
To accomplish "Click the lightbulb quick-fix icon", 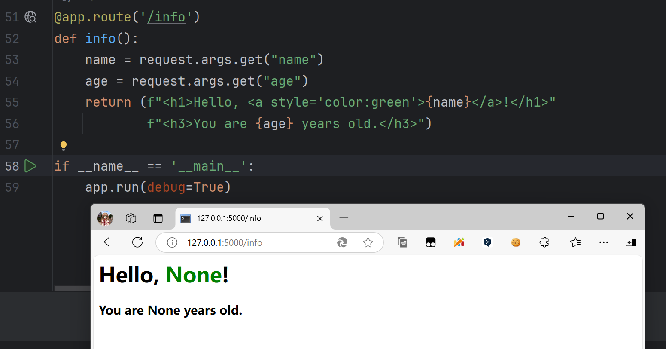I will pos(64,146).
